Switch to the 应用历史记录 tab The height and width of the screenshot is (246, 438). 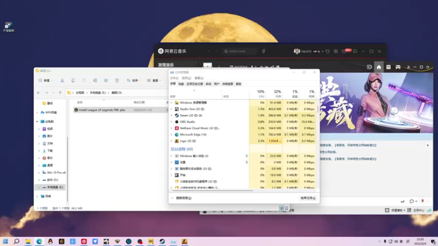click(x=195, y=84)
